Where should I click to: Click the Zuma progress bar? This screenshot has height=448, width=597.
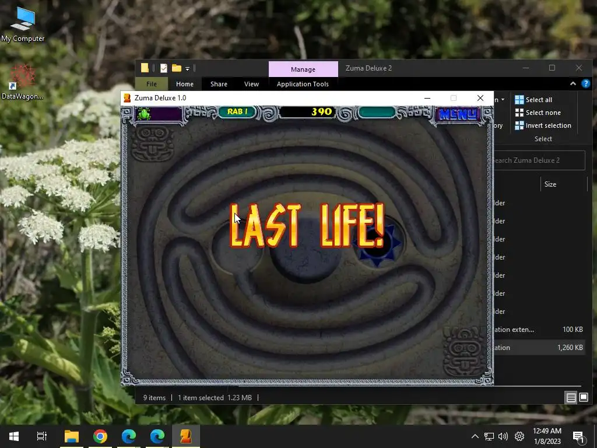tap(377, 113)
